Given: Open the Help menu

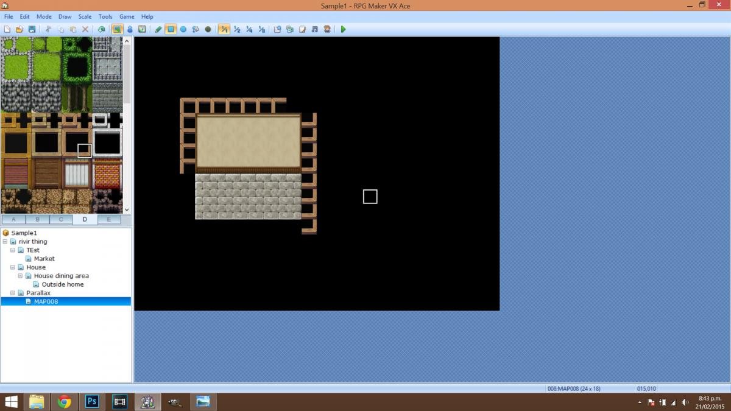Looking at the screenshot, I should pyautogui.click(x=147, y=16).
